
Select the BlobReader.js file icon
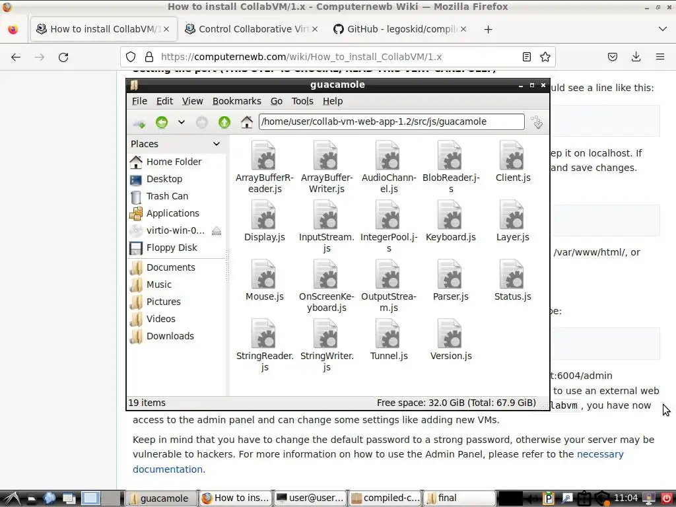tap(450, 156)
